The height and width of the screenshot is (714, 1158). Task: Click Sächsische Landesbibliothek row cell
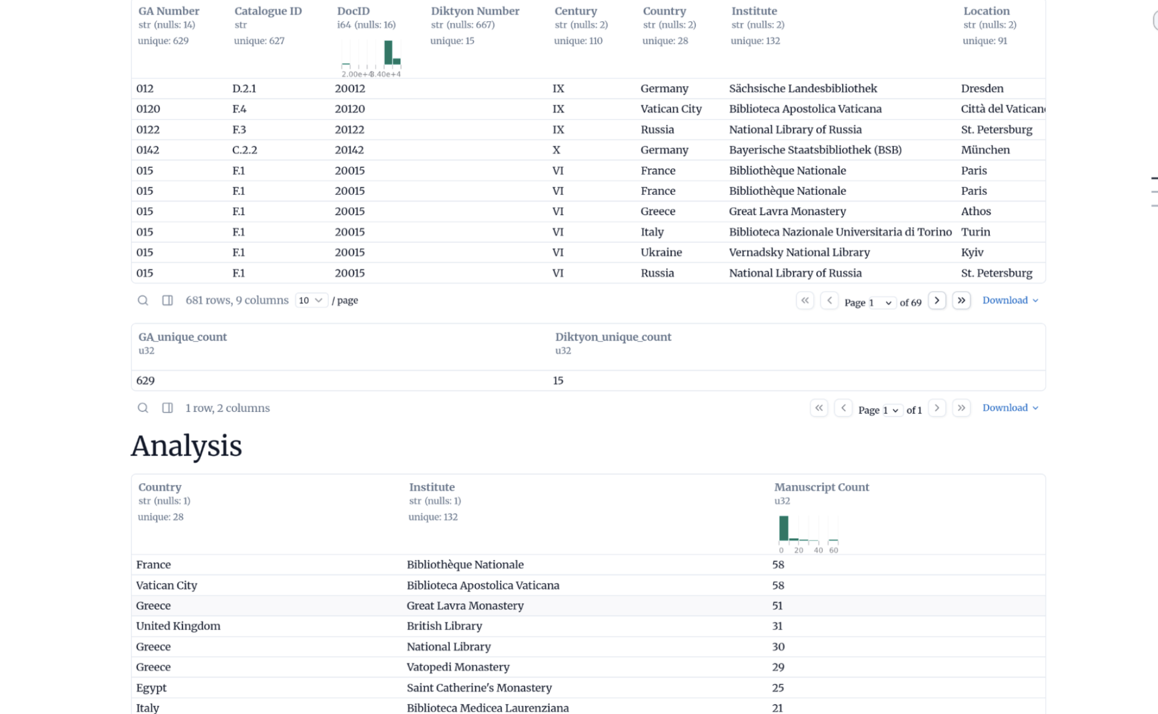tap(803, 88)
